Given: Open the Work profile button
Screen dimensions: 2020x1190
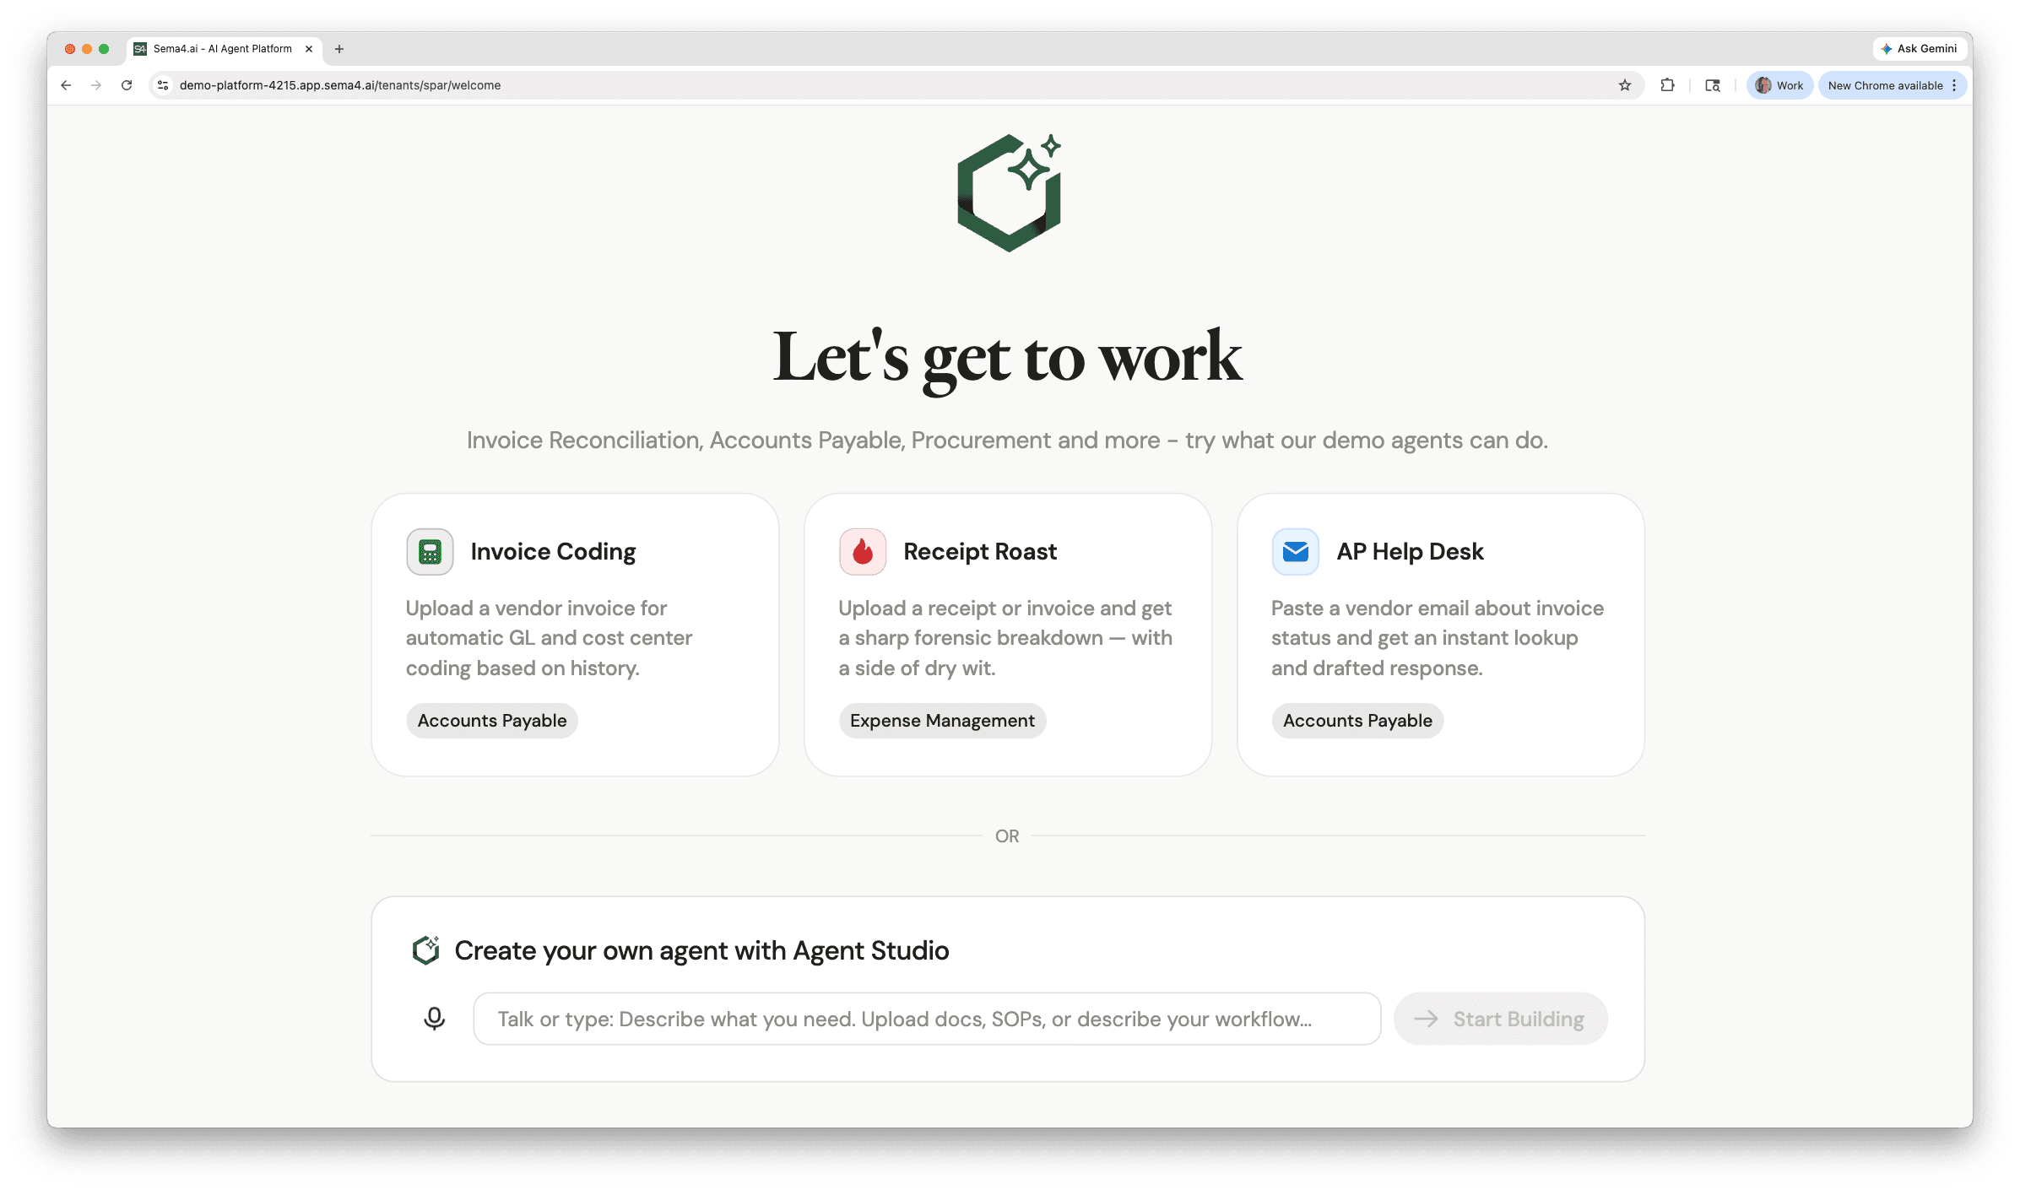Looking at the screenshot, I should (1779, 85).
